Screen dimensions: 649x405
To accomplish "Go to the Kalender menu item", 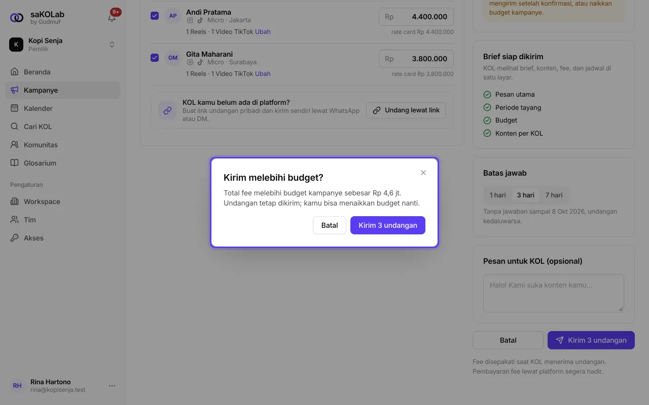I will 63,108.
